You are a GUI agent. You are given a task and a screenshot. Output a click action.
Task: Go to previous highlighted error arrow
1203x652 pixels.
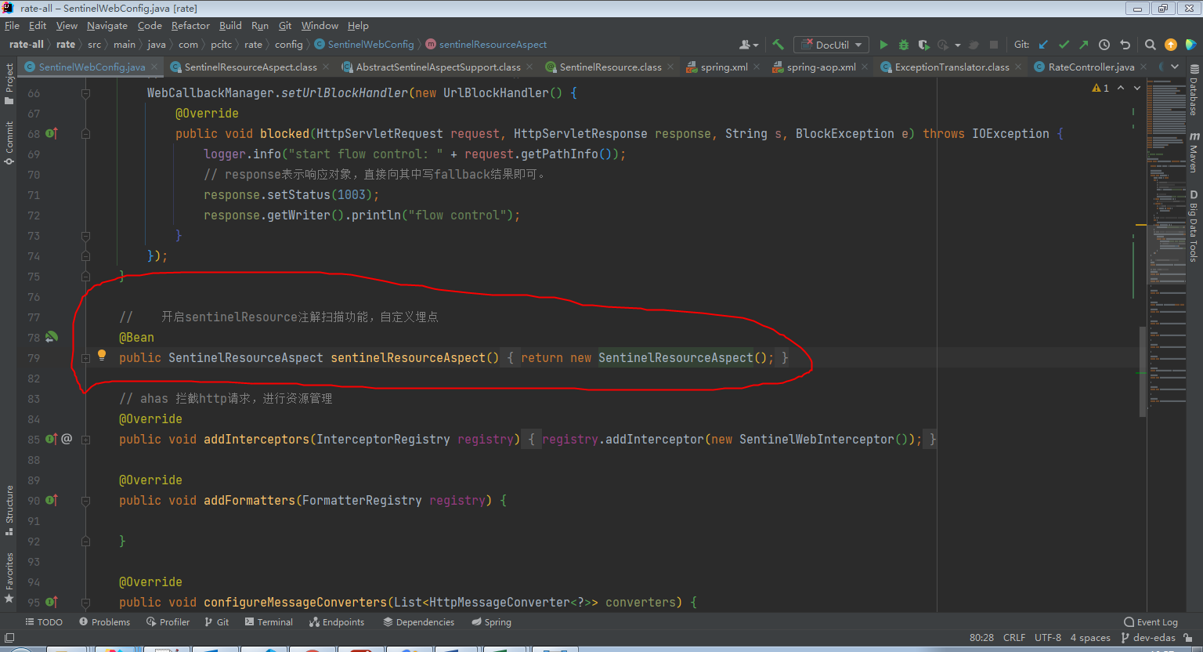[1121, 88]
